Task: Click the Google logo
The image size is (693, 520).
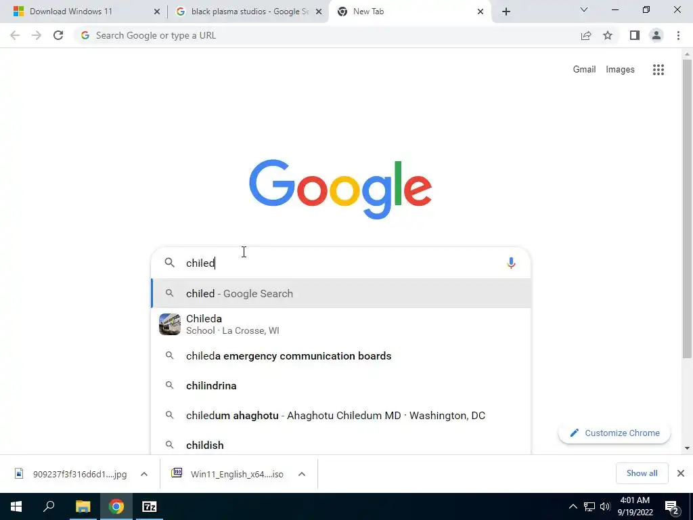Action: tap(340, 190)
